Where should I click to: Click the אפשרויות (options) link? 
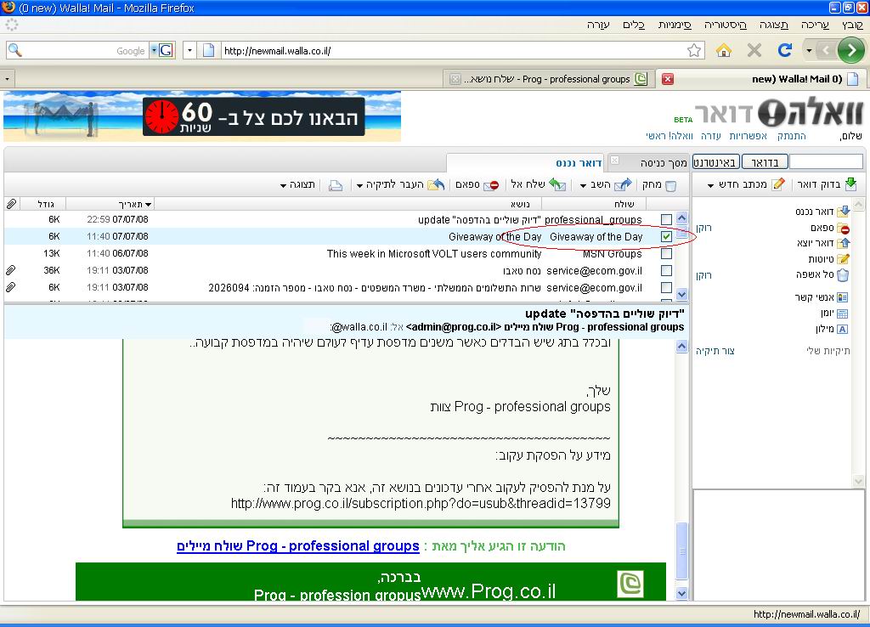[748, 135]
